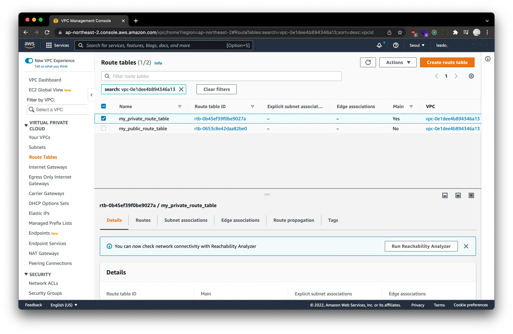The image size is (513, 334).
Task: Maximize details split panel icon
Action: (x=471, y=195)
